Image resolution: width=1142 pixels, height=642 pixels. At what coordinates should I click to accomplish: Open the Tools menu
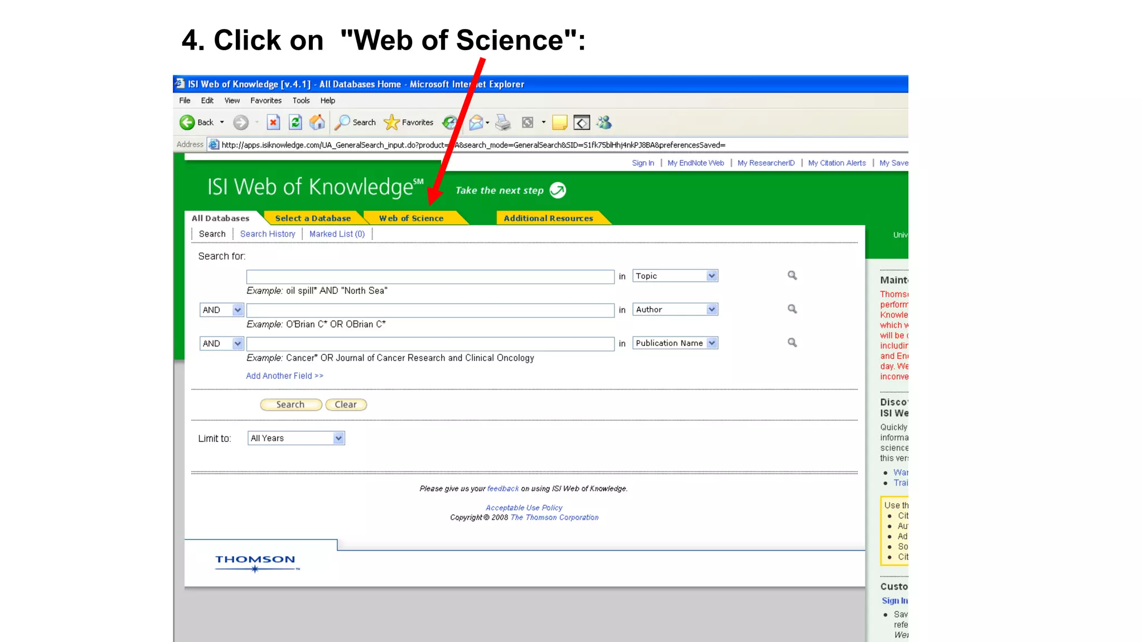pyautogui.click(x=301, y=101)
